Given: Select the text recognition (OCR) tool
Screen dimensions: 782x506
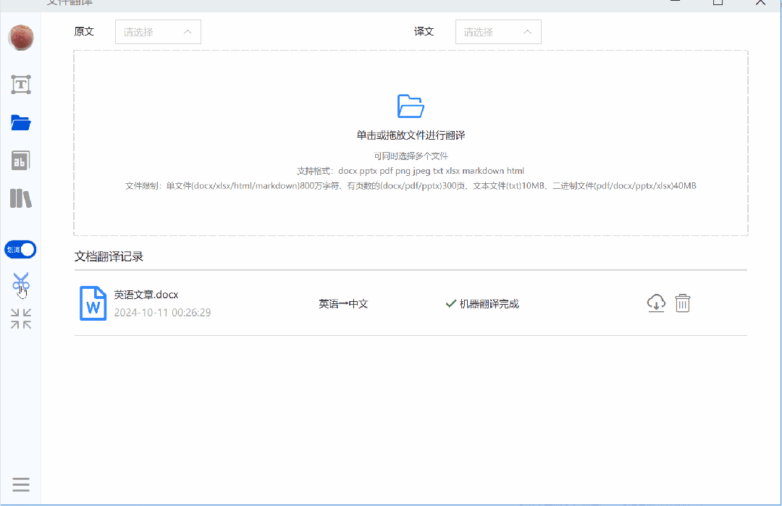Looking at the screenshot, I should [20, 84].
